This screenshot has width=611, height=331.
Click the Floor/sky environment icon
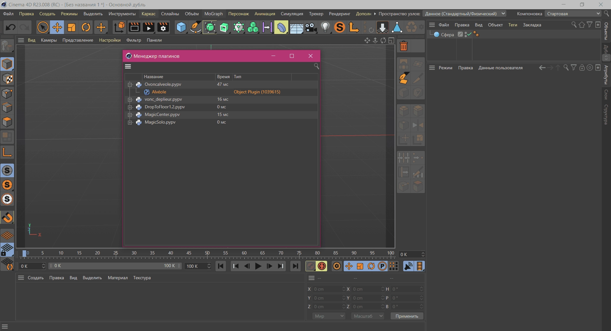coord(296,27)
